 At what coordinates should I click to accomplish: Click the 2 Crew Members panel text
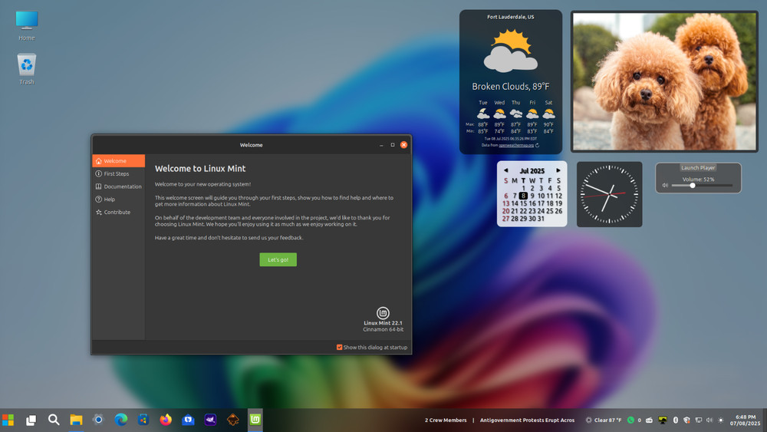click(x=446, y=420)
